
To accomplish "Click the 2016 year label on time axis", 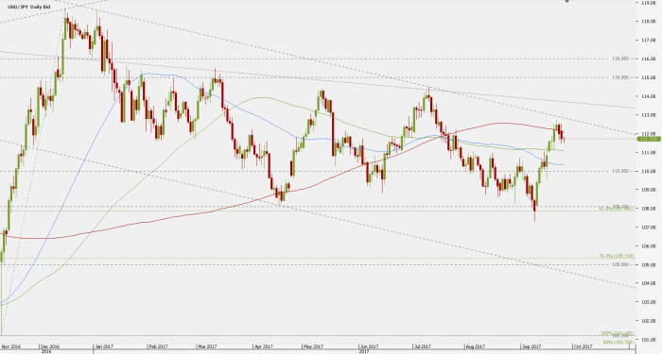I will (x=46, y=351).
